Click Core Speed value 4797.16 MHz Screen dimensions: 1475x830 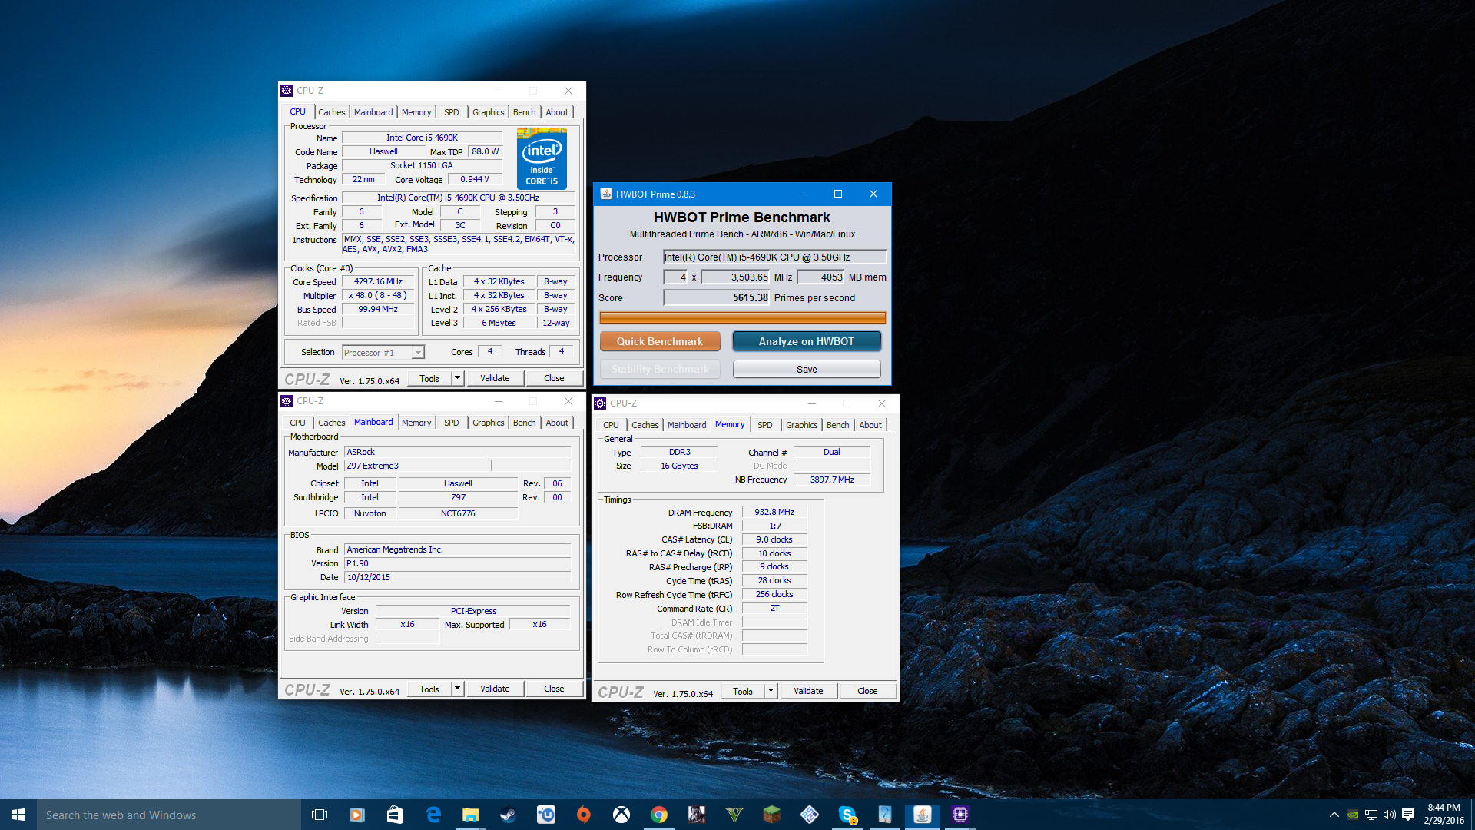378,282
